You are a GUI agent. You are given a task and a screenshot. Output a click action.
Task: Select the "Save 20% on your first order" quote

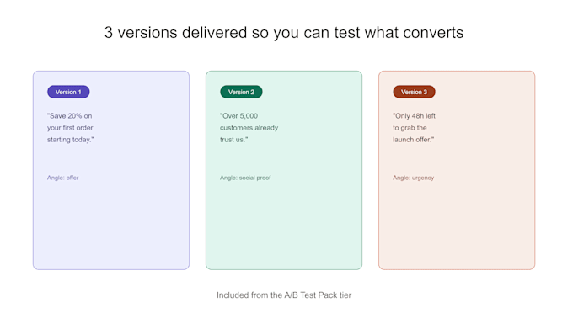pos(70,128)
